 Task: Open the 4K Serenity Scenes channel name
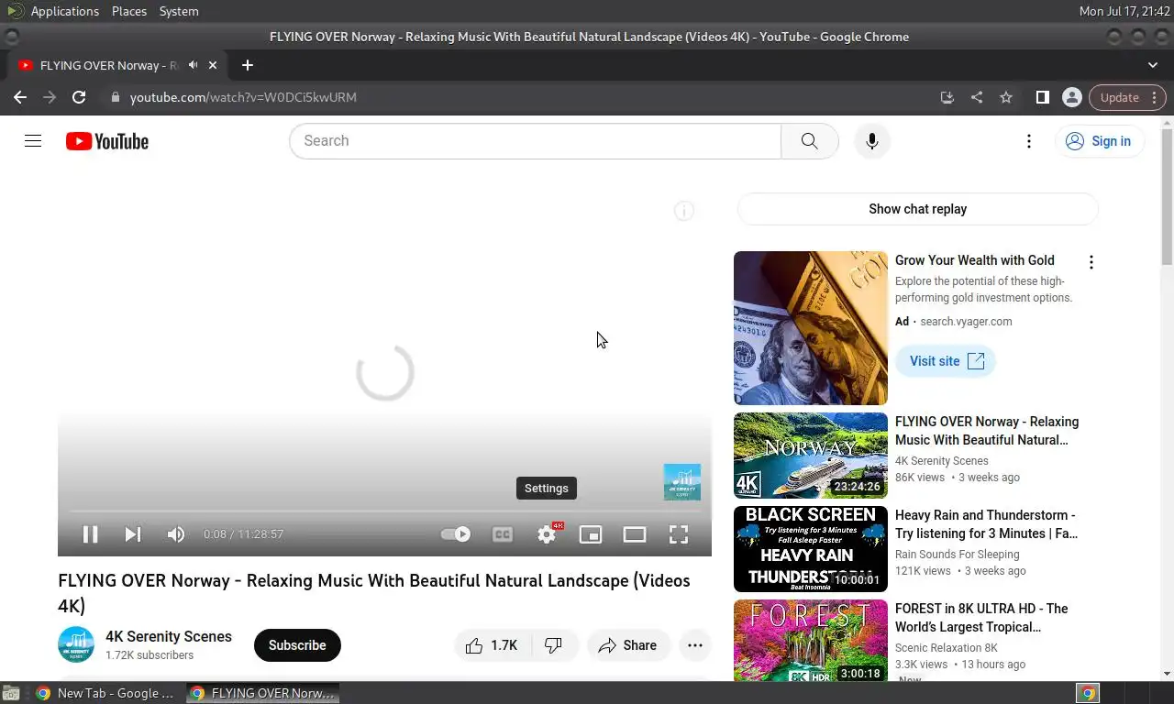pyautogui.click(x=169, y=636)
